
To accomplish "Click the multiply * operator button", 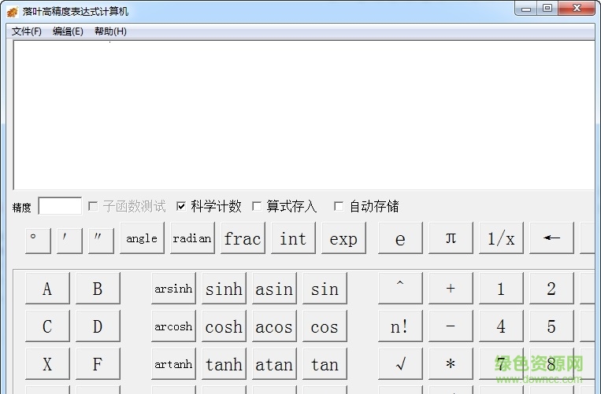I will tap(451, 363).
